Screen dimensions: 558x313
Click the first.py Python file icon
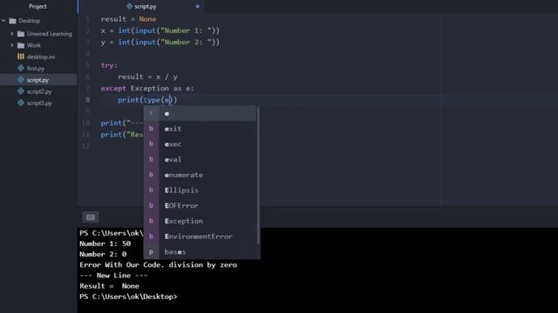(x=21, y=68)
